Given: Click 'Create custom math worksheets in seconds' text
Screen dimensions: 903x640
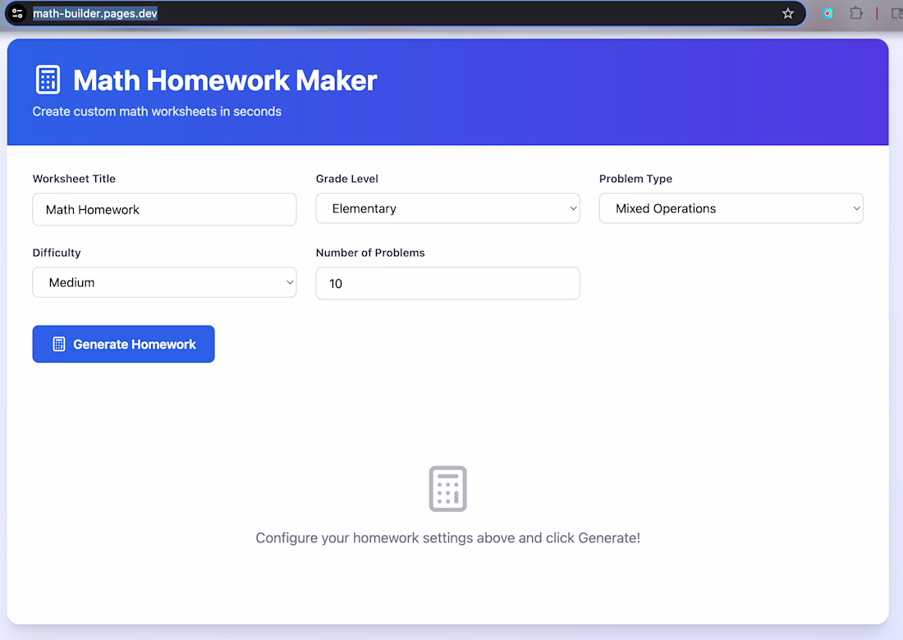Looking at the screenshot, I should (157, 112).
